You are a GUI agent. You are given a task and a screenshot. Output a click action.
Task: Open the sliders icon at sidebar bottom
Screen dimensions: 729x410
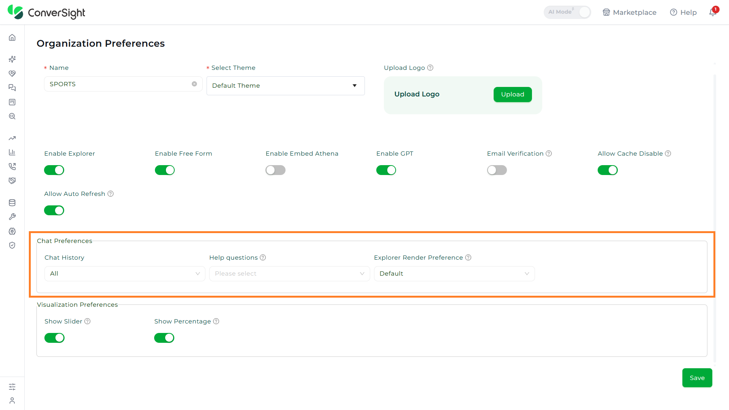(x=12, y=386)
